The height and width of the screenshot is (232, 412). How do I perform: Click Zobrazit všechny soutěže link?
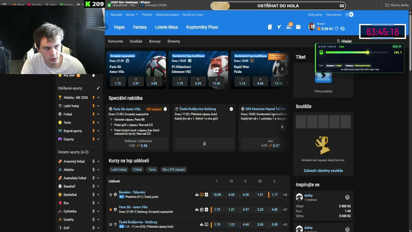tap(323, 170)
